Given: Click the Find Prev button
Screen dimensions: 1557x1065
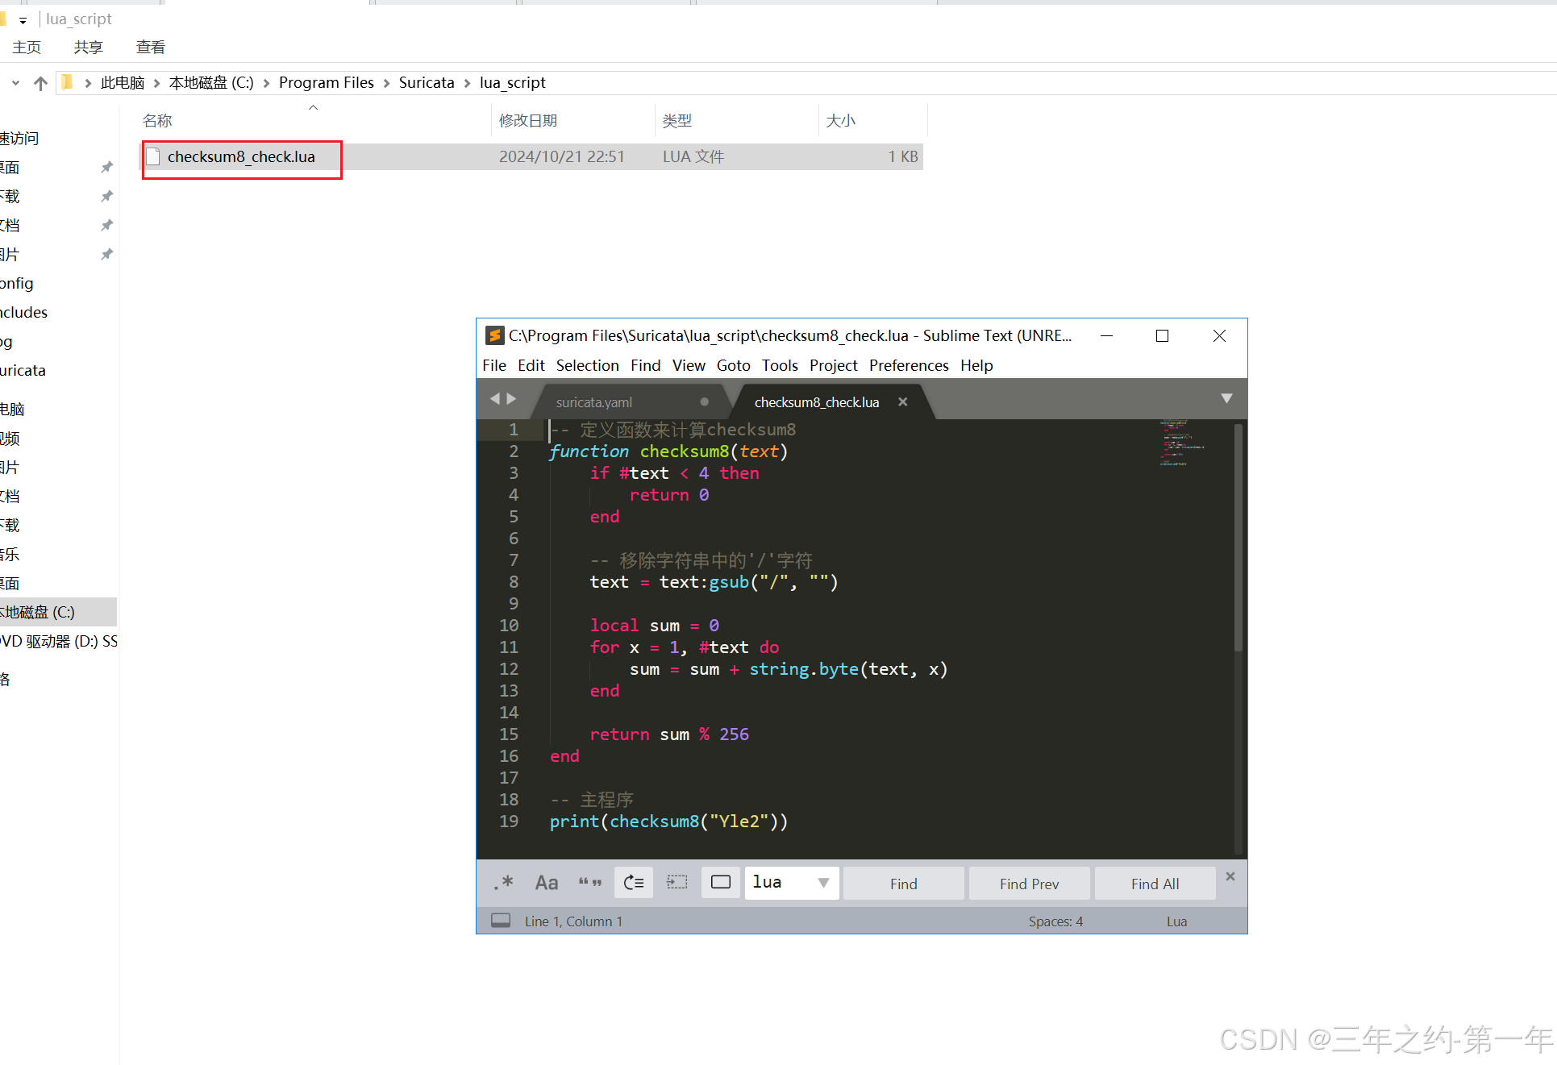Looking at the screenshot, I should 1029,884.
